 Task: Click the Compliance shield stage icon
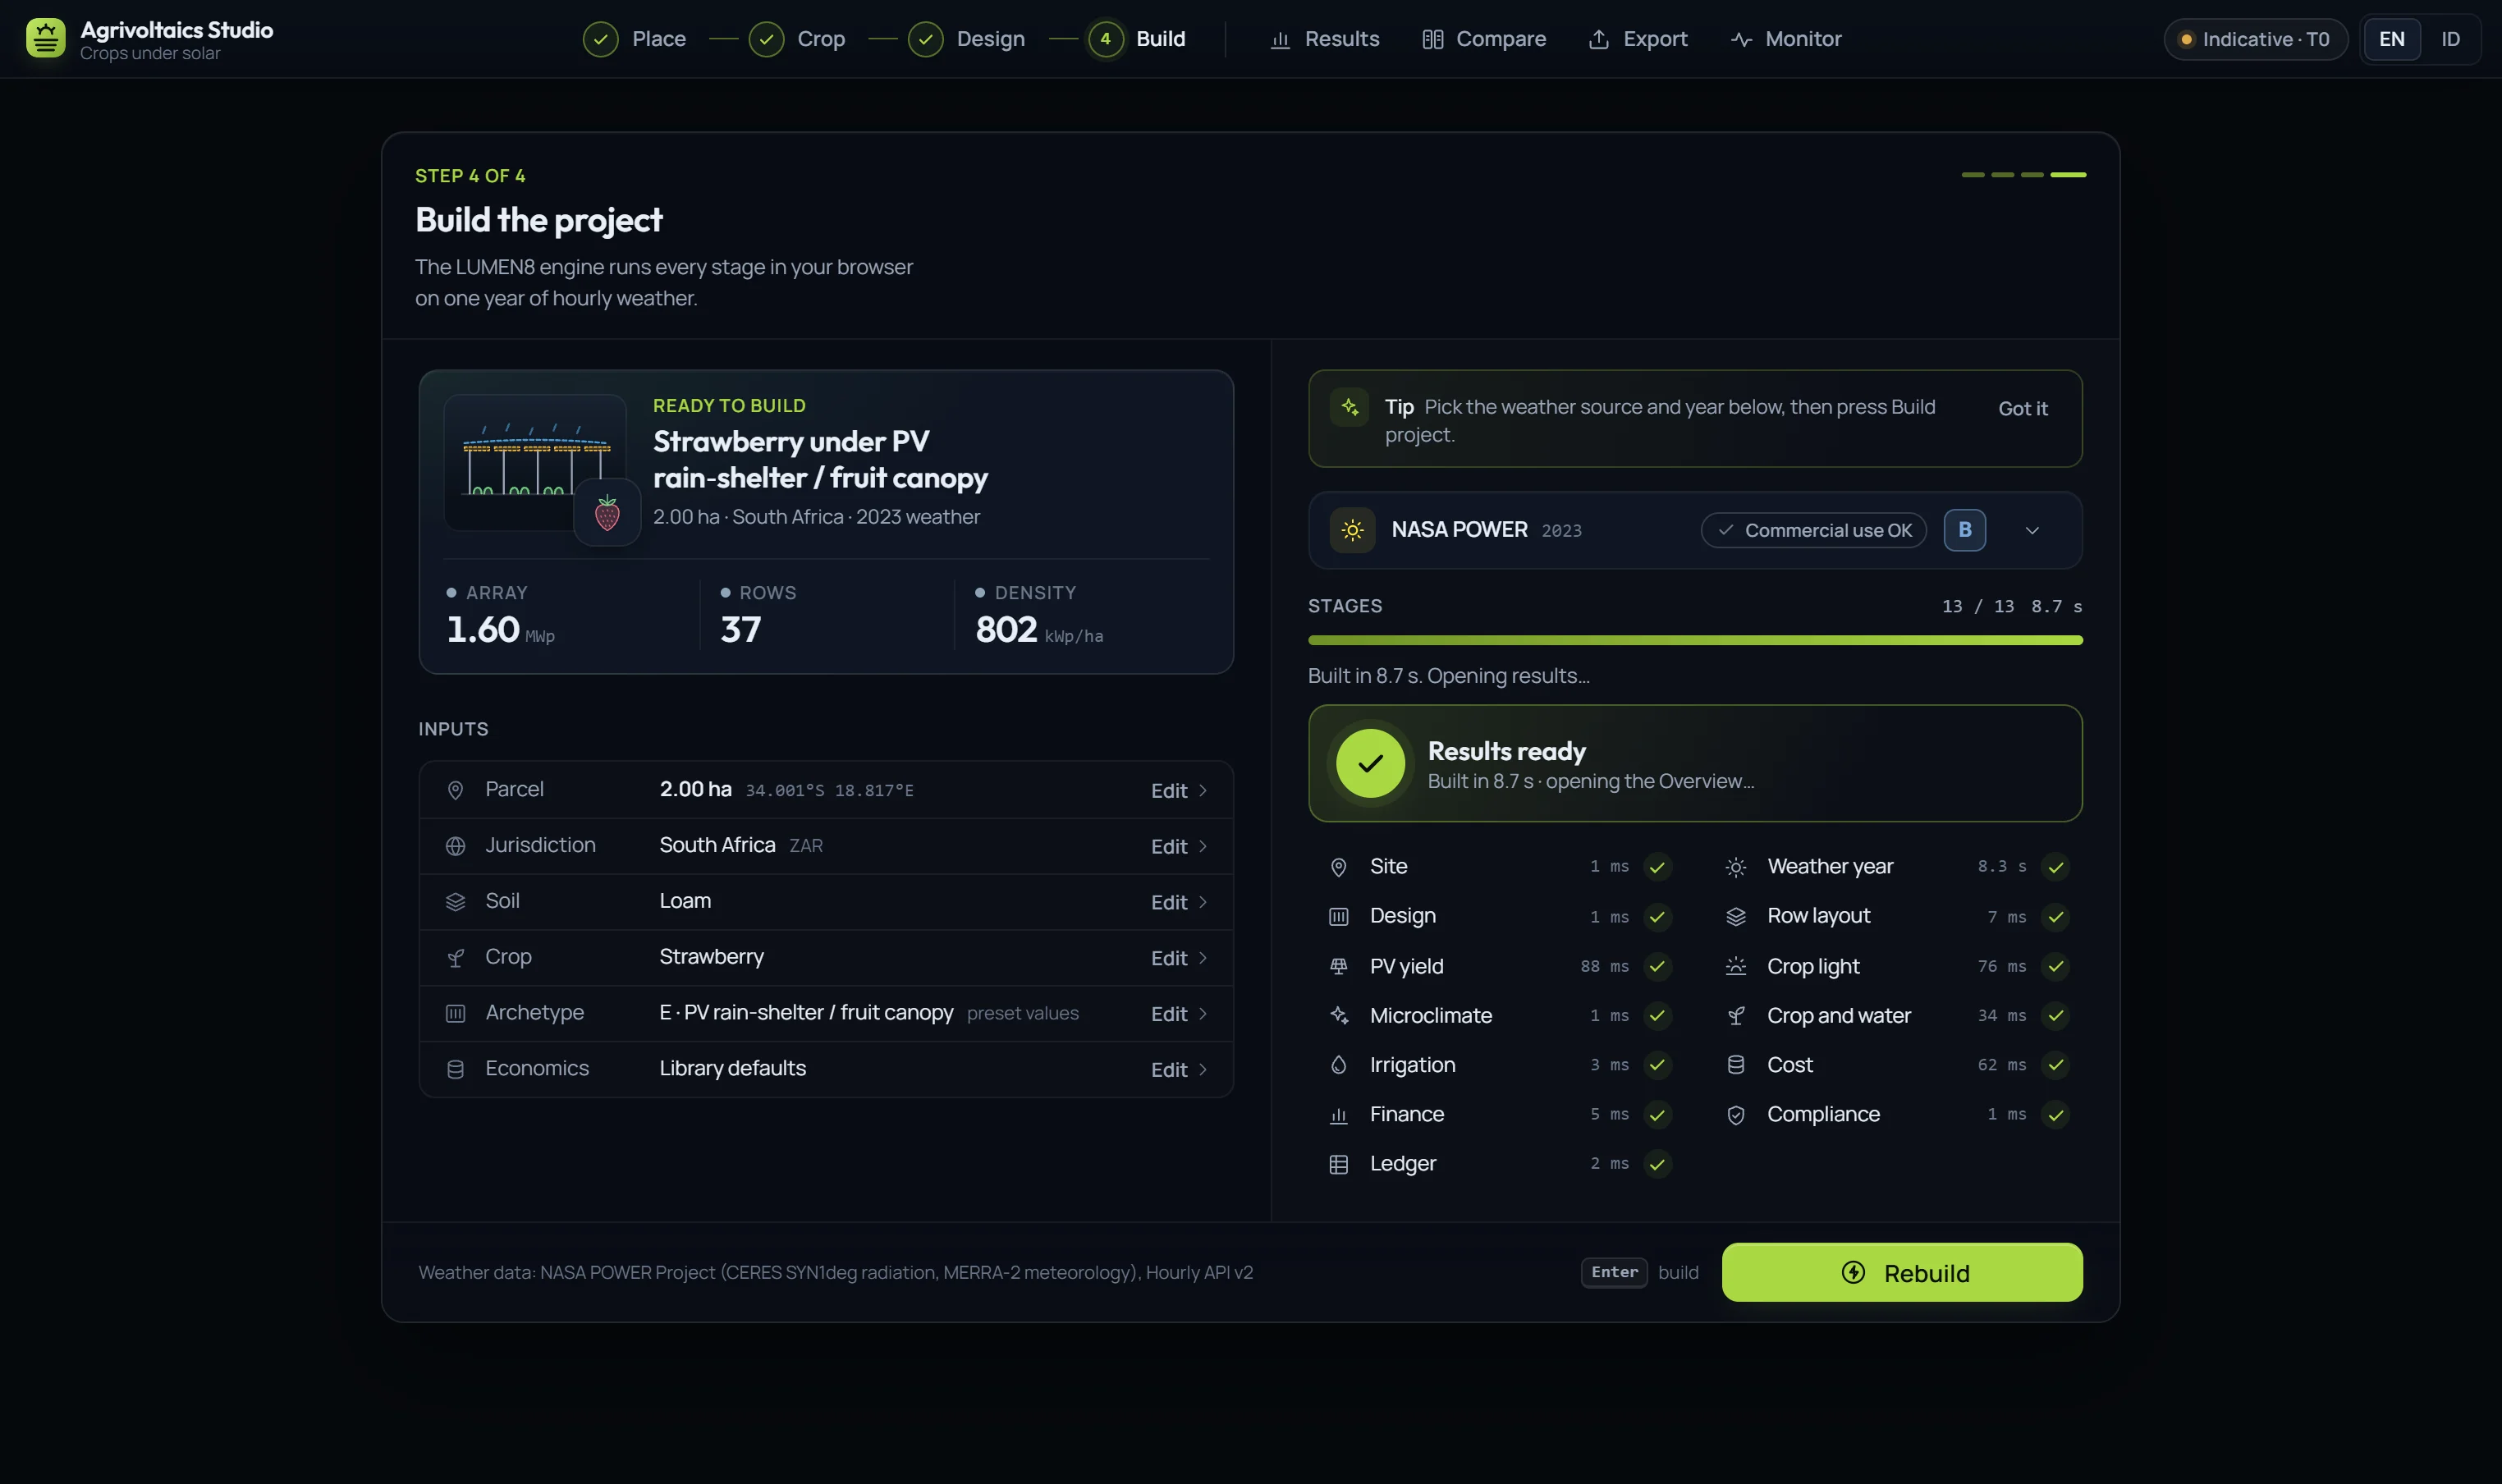pyautogui.click(x=1736, y=1114)
